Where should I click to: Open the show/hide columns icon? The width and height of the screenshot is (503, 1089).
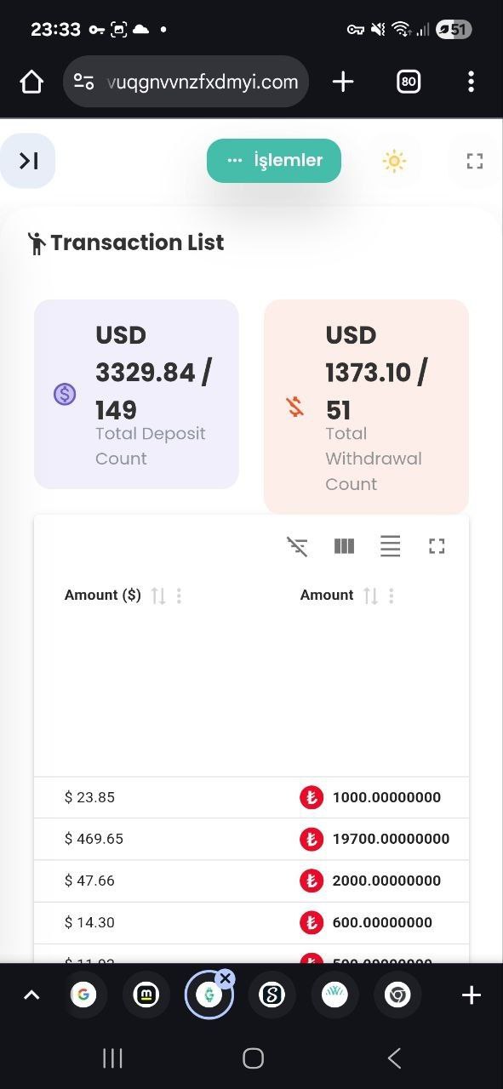(x=344, y=546)
